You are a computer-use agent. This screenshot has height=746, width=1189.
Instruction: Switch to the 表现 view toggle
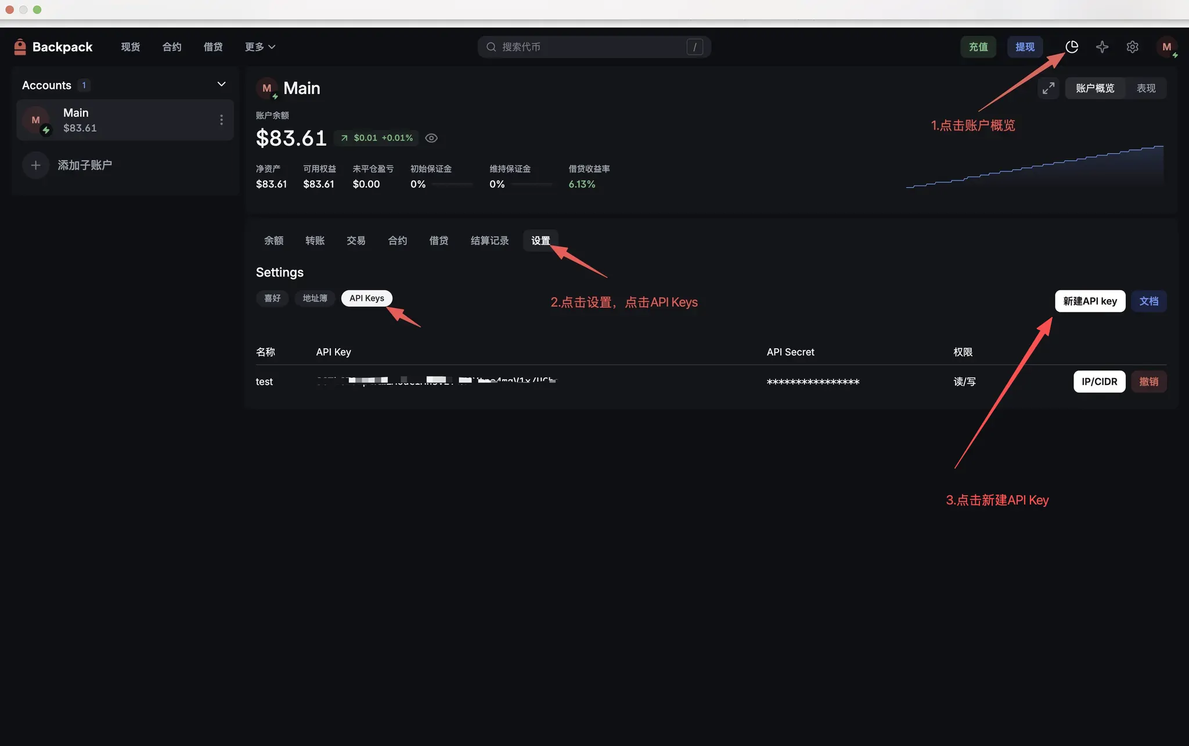pyautogui.click(x=1145, y=88)
